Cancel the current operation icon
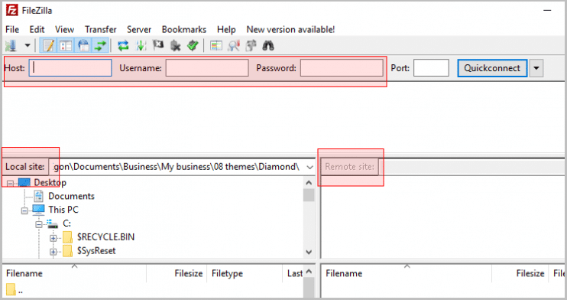The height and width of the screenshot is (300, 567). tap(158, 46)
